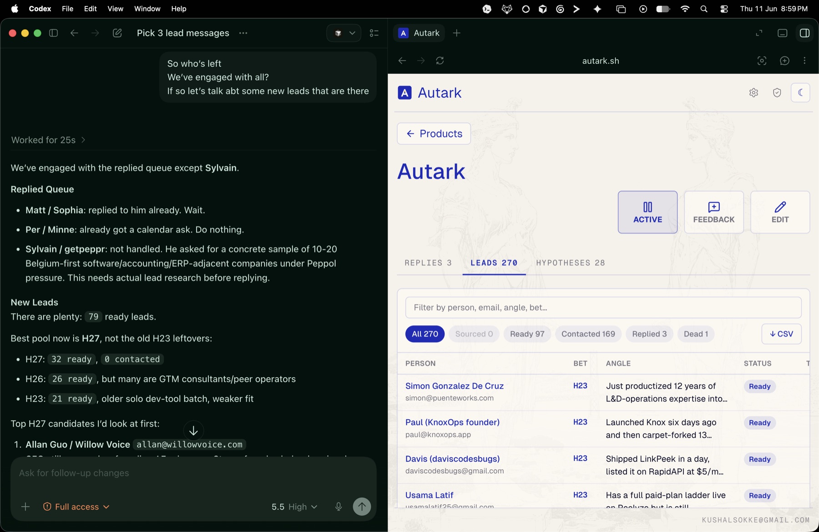Toggle the Codex sidebar panel icon
Viewport: 819px width, 532px height.
point(53,33)
